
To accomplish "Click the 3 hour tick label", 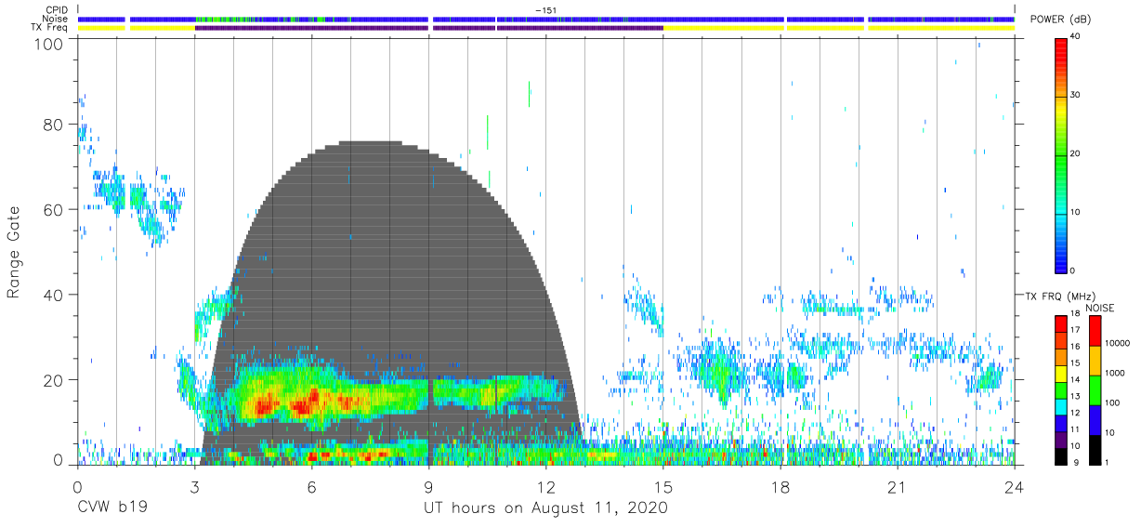I will 194,486.
